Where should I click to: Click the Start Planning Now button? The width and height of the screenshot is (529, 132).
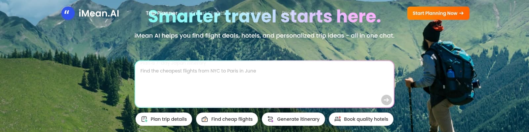point(438,13)
